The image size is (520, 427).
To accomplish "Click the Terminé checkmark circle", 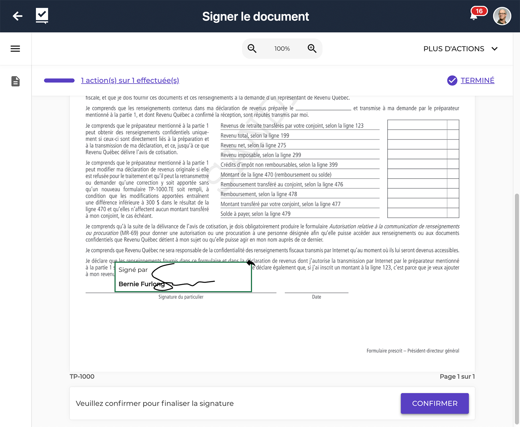I will coord(452,81).
